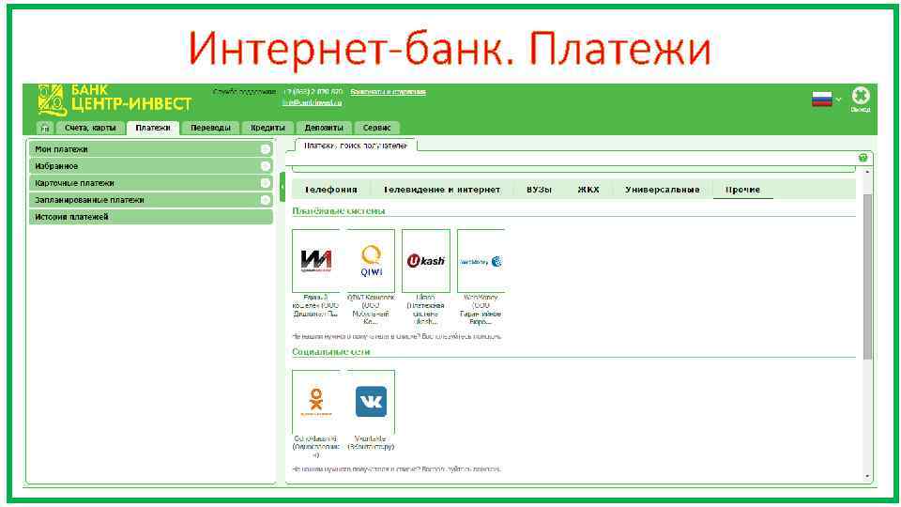This screenshot has height=507, width=901.
Task: Switch to Счета, карты tab
Action: (90, 128)
